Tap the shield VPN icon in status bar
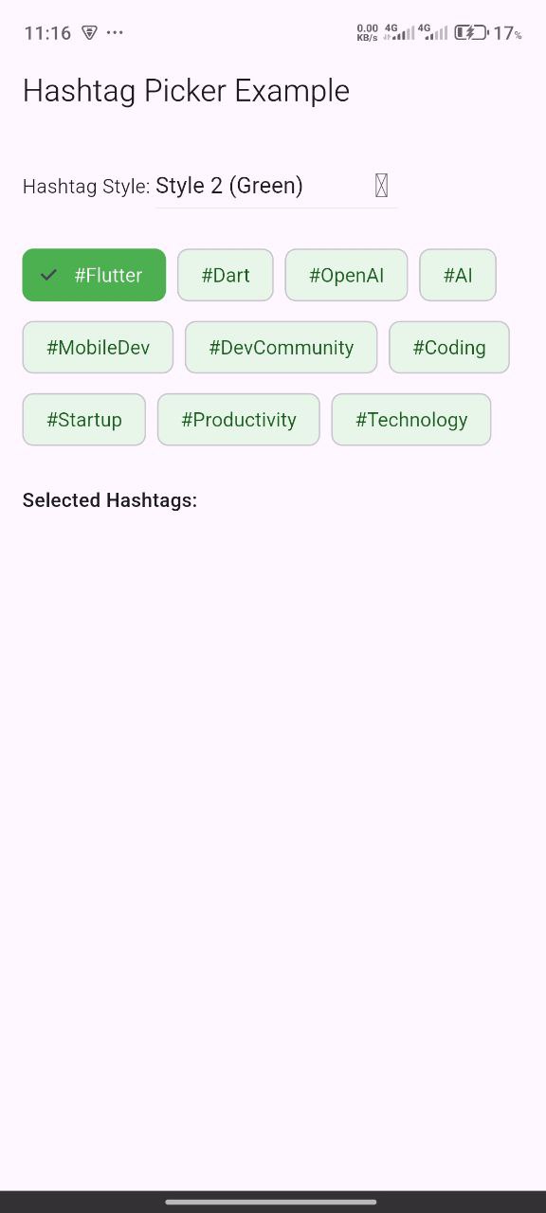 [x=89, y=32]
